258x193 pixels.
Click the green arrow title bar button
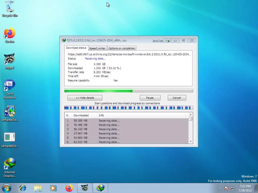(x=167, y=40)
